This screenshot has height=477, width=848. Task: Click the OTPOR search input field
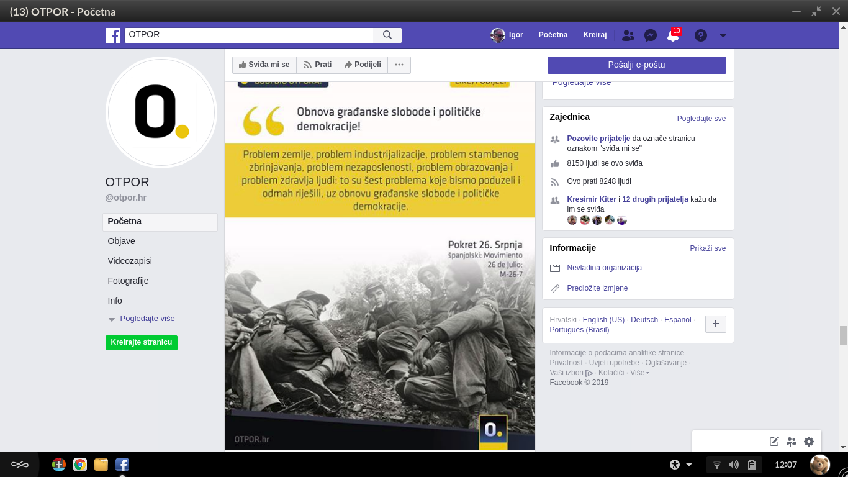(248, 35)
